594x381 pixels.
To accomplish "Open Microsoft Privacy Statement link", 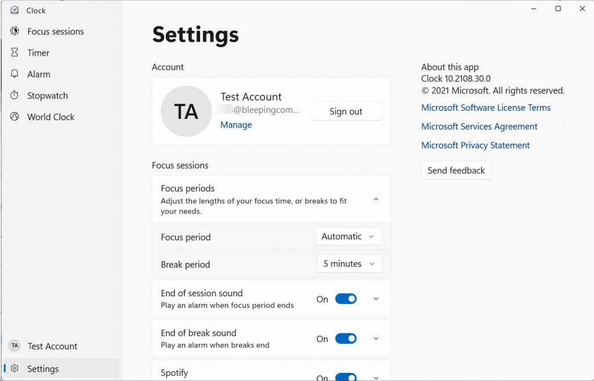I will (475, 146).
